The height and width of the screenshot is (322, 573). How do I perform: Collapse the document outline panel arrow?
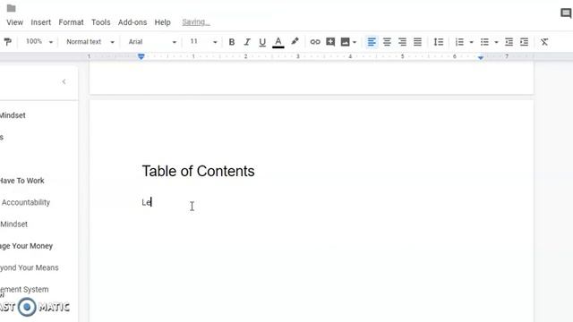64,81
